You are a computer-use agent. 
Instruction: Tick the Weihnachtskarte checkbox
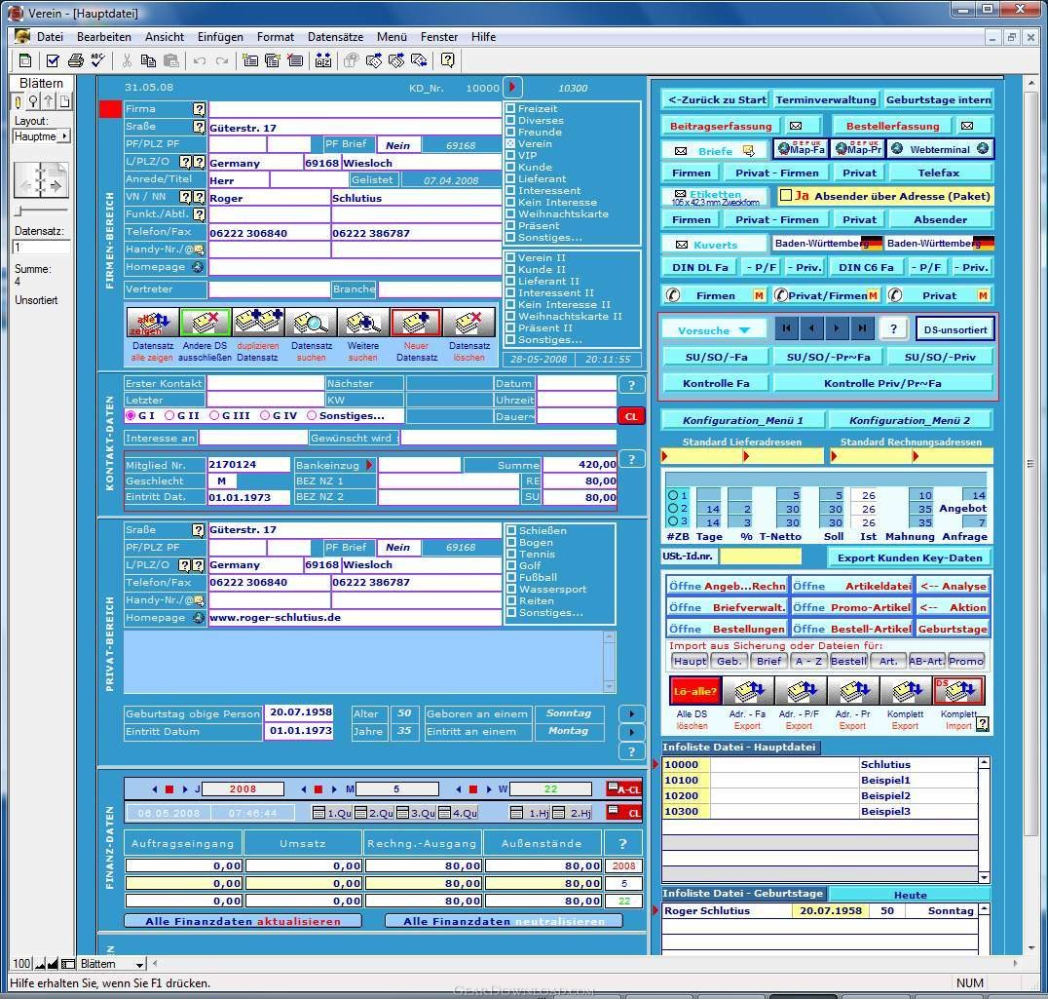510,214
